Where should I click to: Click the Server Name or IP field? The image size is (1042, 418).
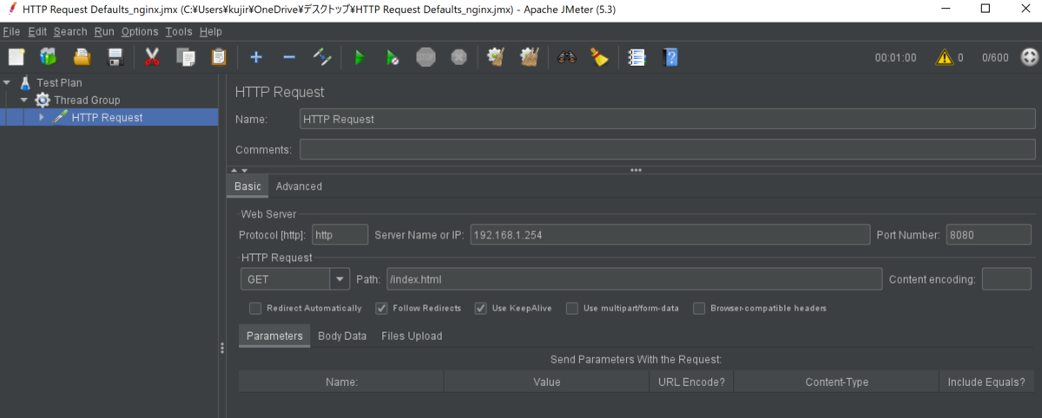pos(669,235)
